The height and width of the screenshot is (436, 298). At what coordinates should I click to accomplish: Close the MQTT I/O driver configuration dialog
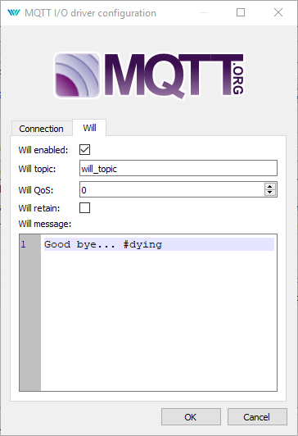tap(278, 12)
